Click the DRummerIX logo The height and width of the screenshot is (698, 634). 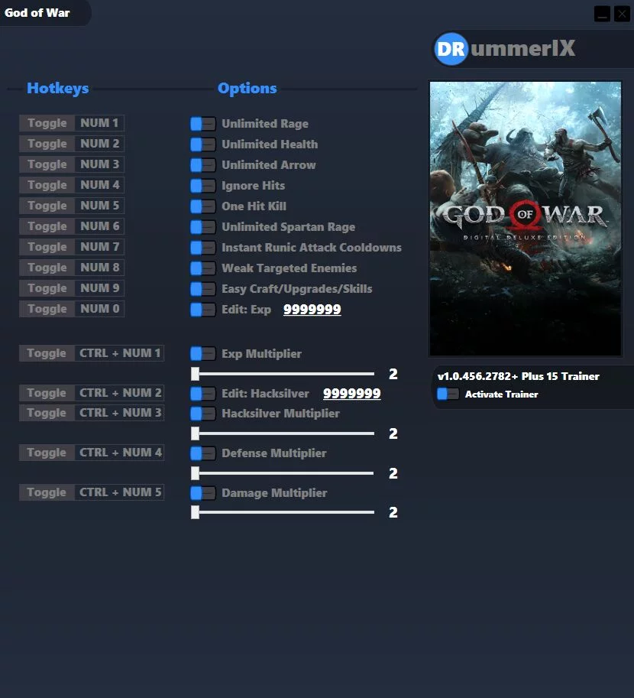point(505,48)
